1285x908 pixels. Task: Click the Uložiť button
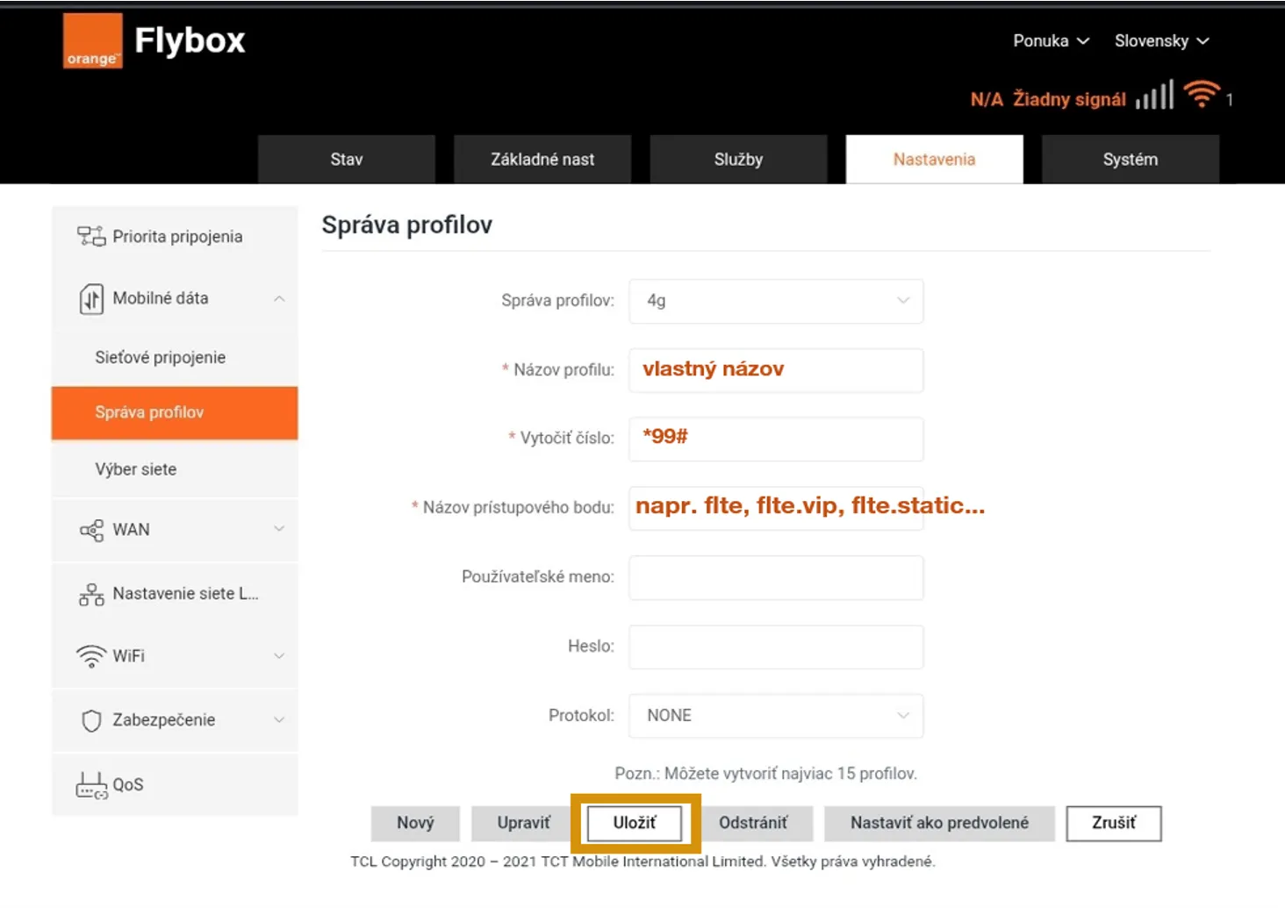pos(635,823)
